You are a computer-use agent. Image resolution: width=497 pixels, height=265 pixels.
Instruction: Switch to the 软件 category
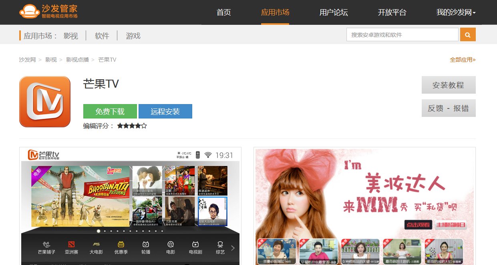(102, 36)
